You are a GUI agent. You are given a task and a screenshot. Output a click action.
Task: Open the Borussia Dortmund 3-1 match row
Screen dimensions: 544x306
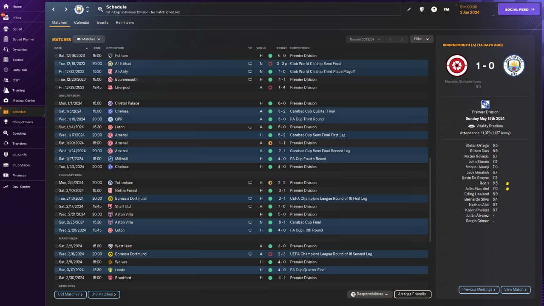point(241,198)
